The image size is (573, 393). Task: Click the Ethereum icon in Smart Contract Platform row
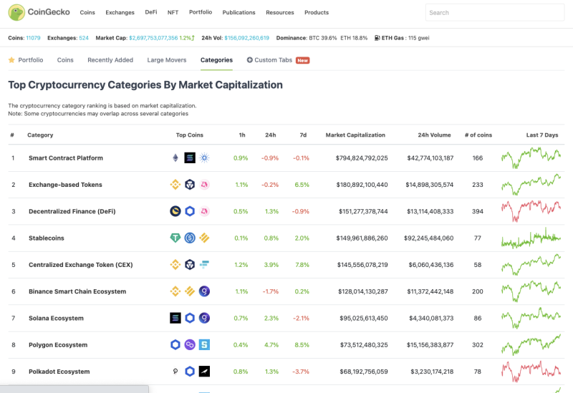[175, 157]
